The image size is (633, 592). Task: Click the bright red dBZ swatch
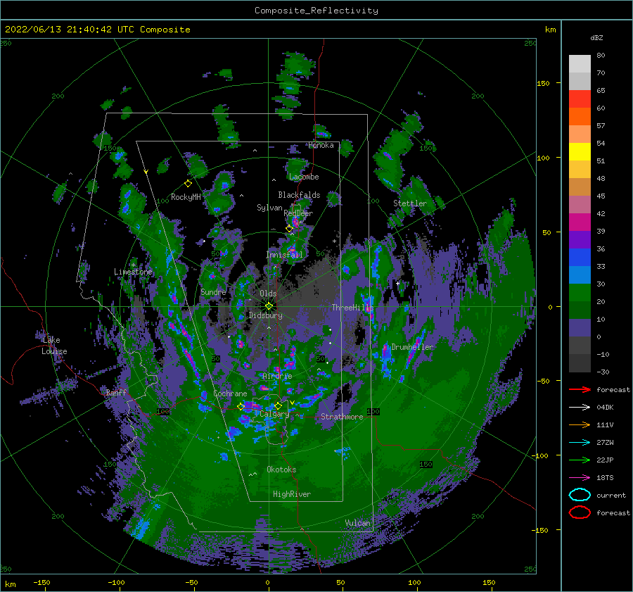pos(580,99)
